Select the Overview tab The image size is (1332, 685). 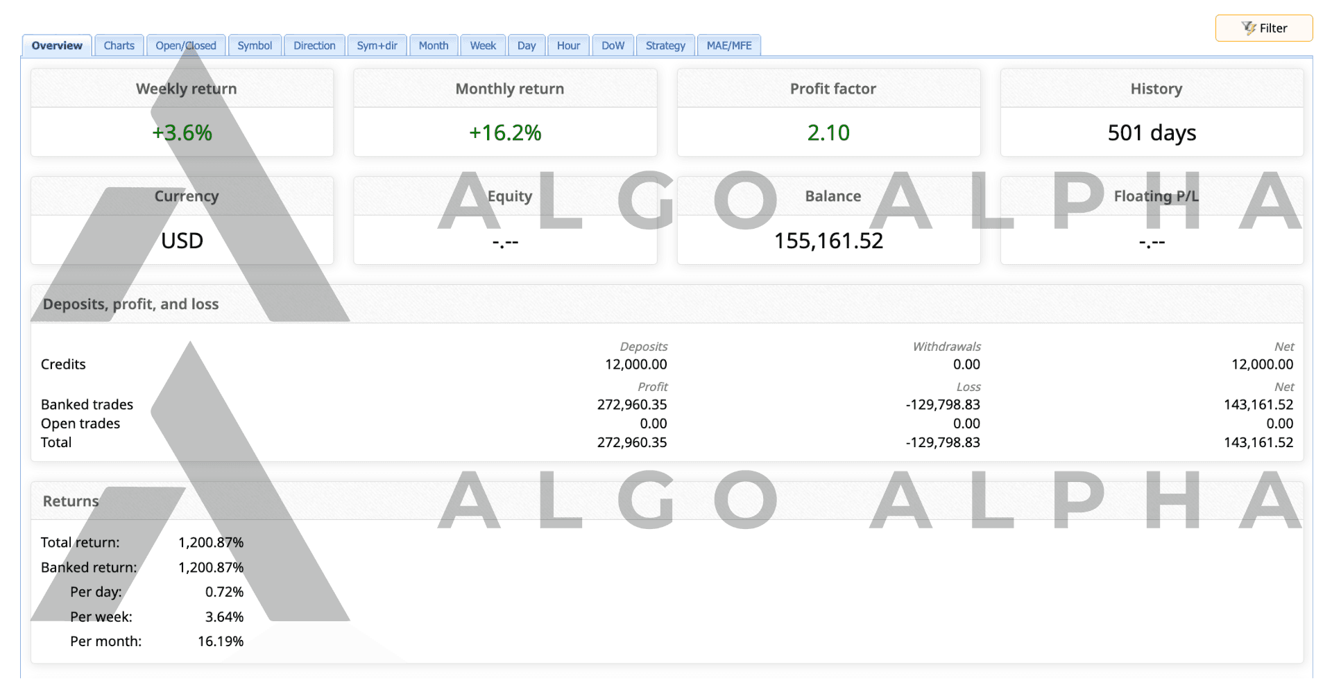[x=57, y=46]
